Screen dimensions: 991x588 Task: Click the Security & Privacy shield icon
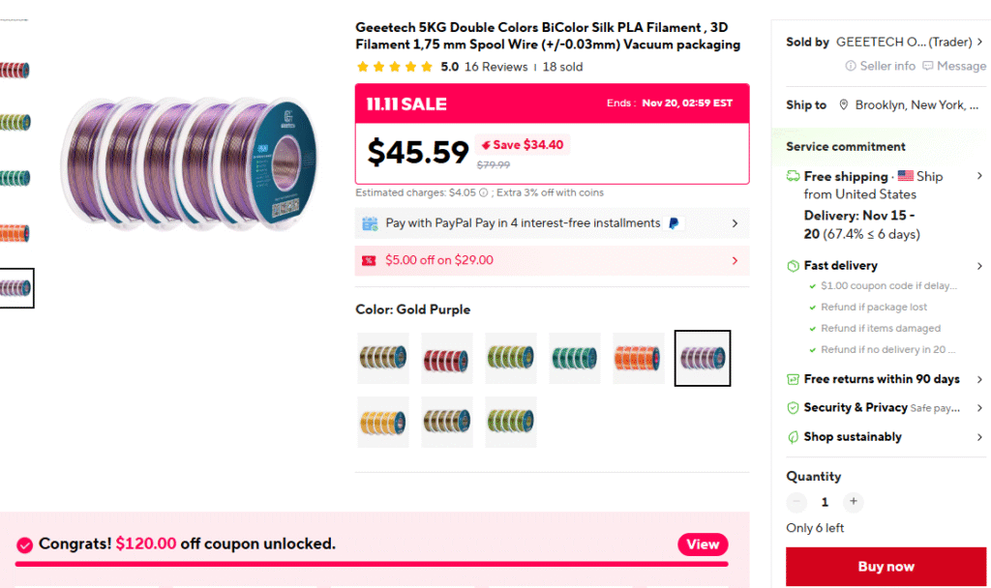pos(794,408)
